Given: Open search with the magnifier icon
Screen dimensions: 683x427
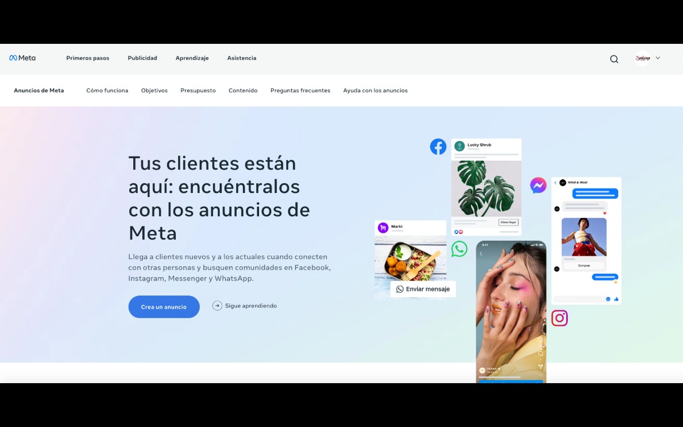Looking at the screenshot, I should pyautogui.click(x=614, y=59).
